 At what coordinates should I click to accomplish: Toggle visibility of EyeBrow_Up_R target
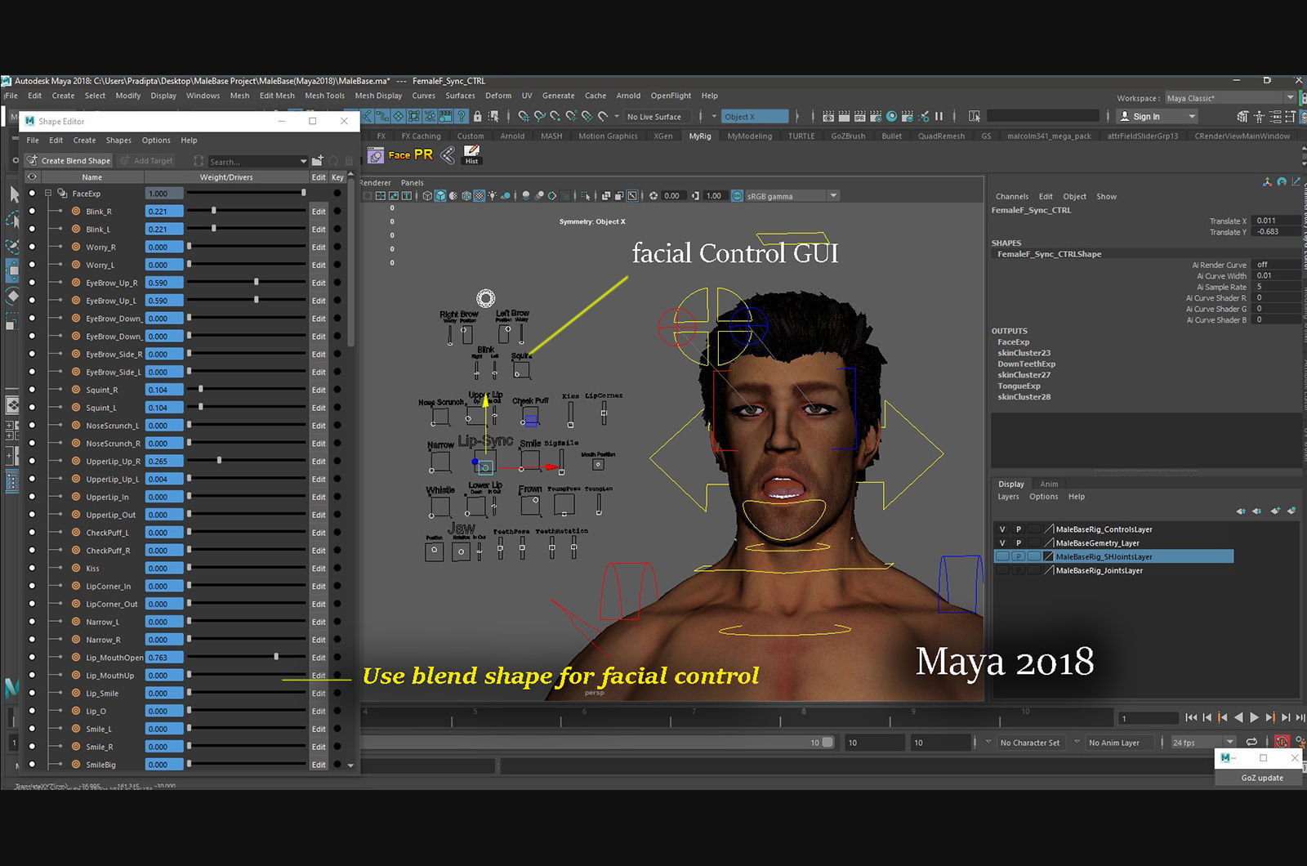(32, 283)
